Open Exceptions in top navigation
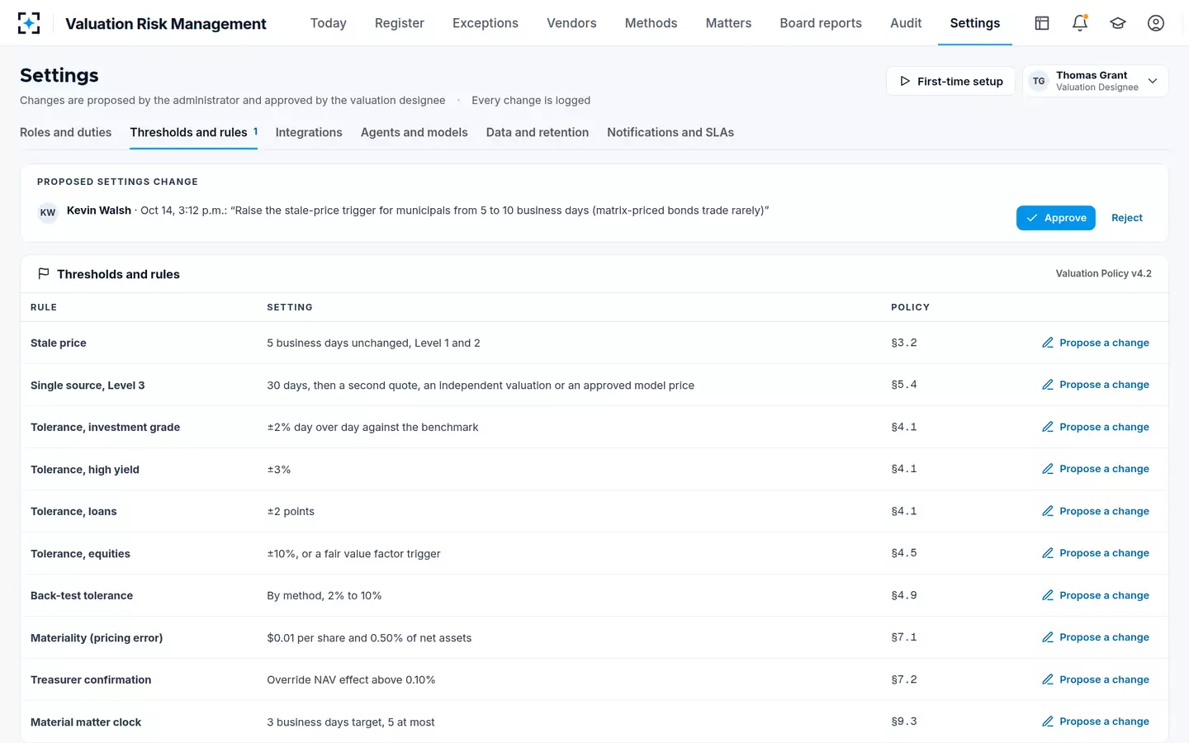1189x743 pixels. coord(486,23)
